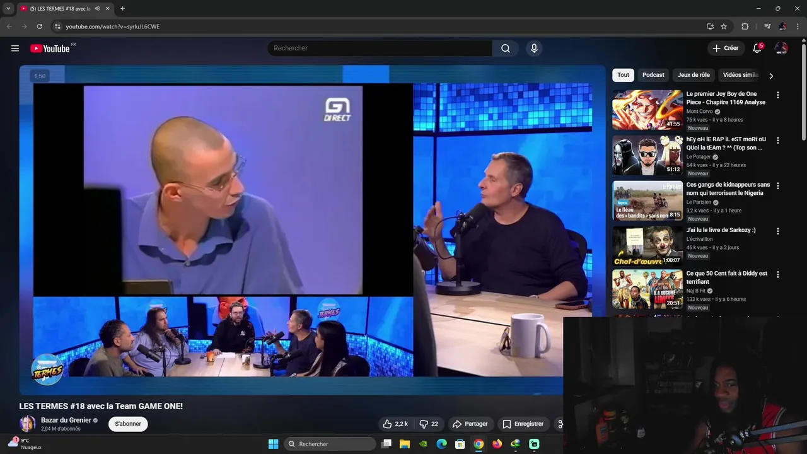
Task: Open the Le Potager RAP video thumbnail
Action: pyautogui.click(x=647, y=155)
